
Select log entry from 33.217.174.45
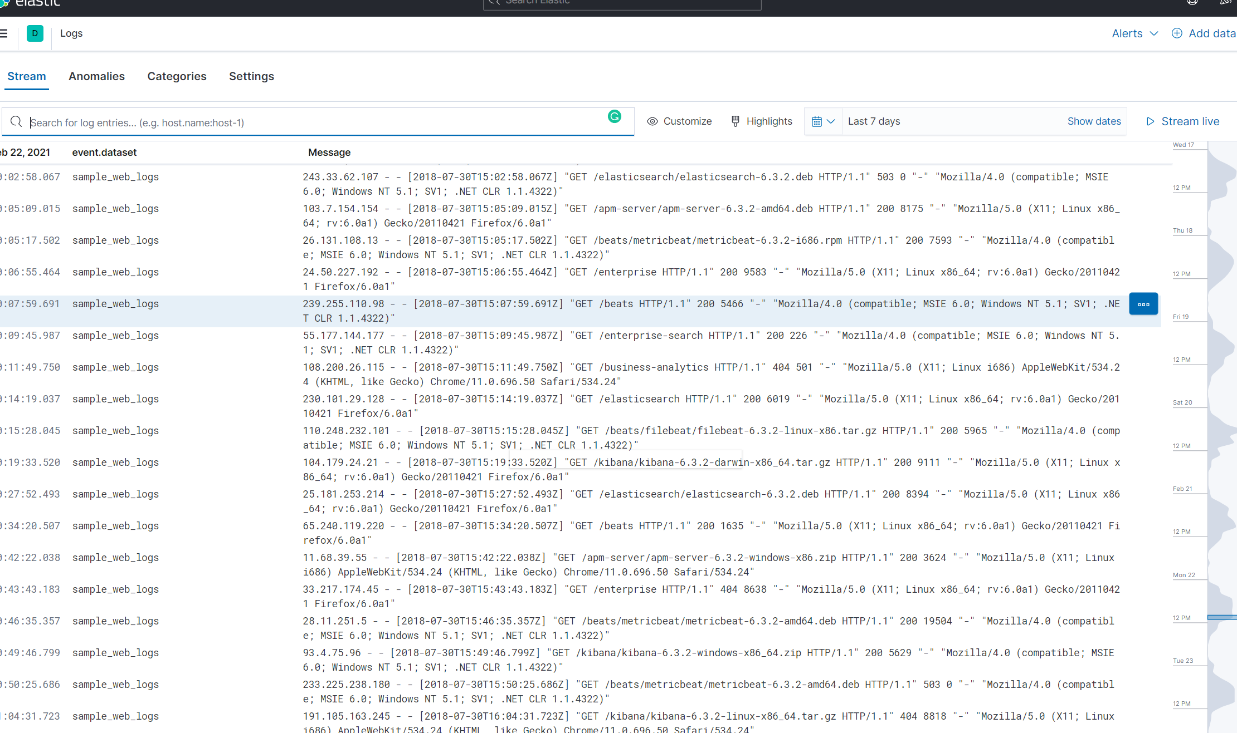(x=581, y=597)
